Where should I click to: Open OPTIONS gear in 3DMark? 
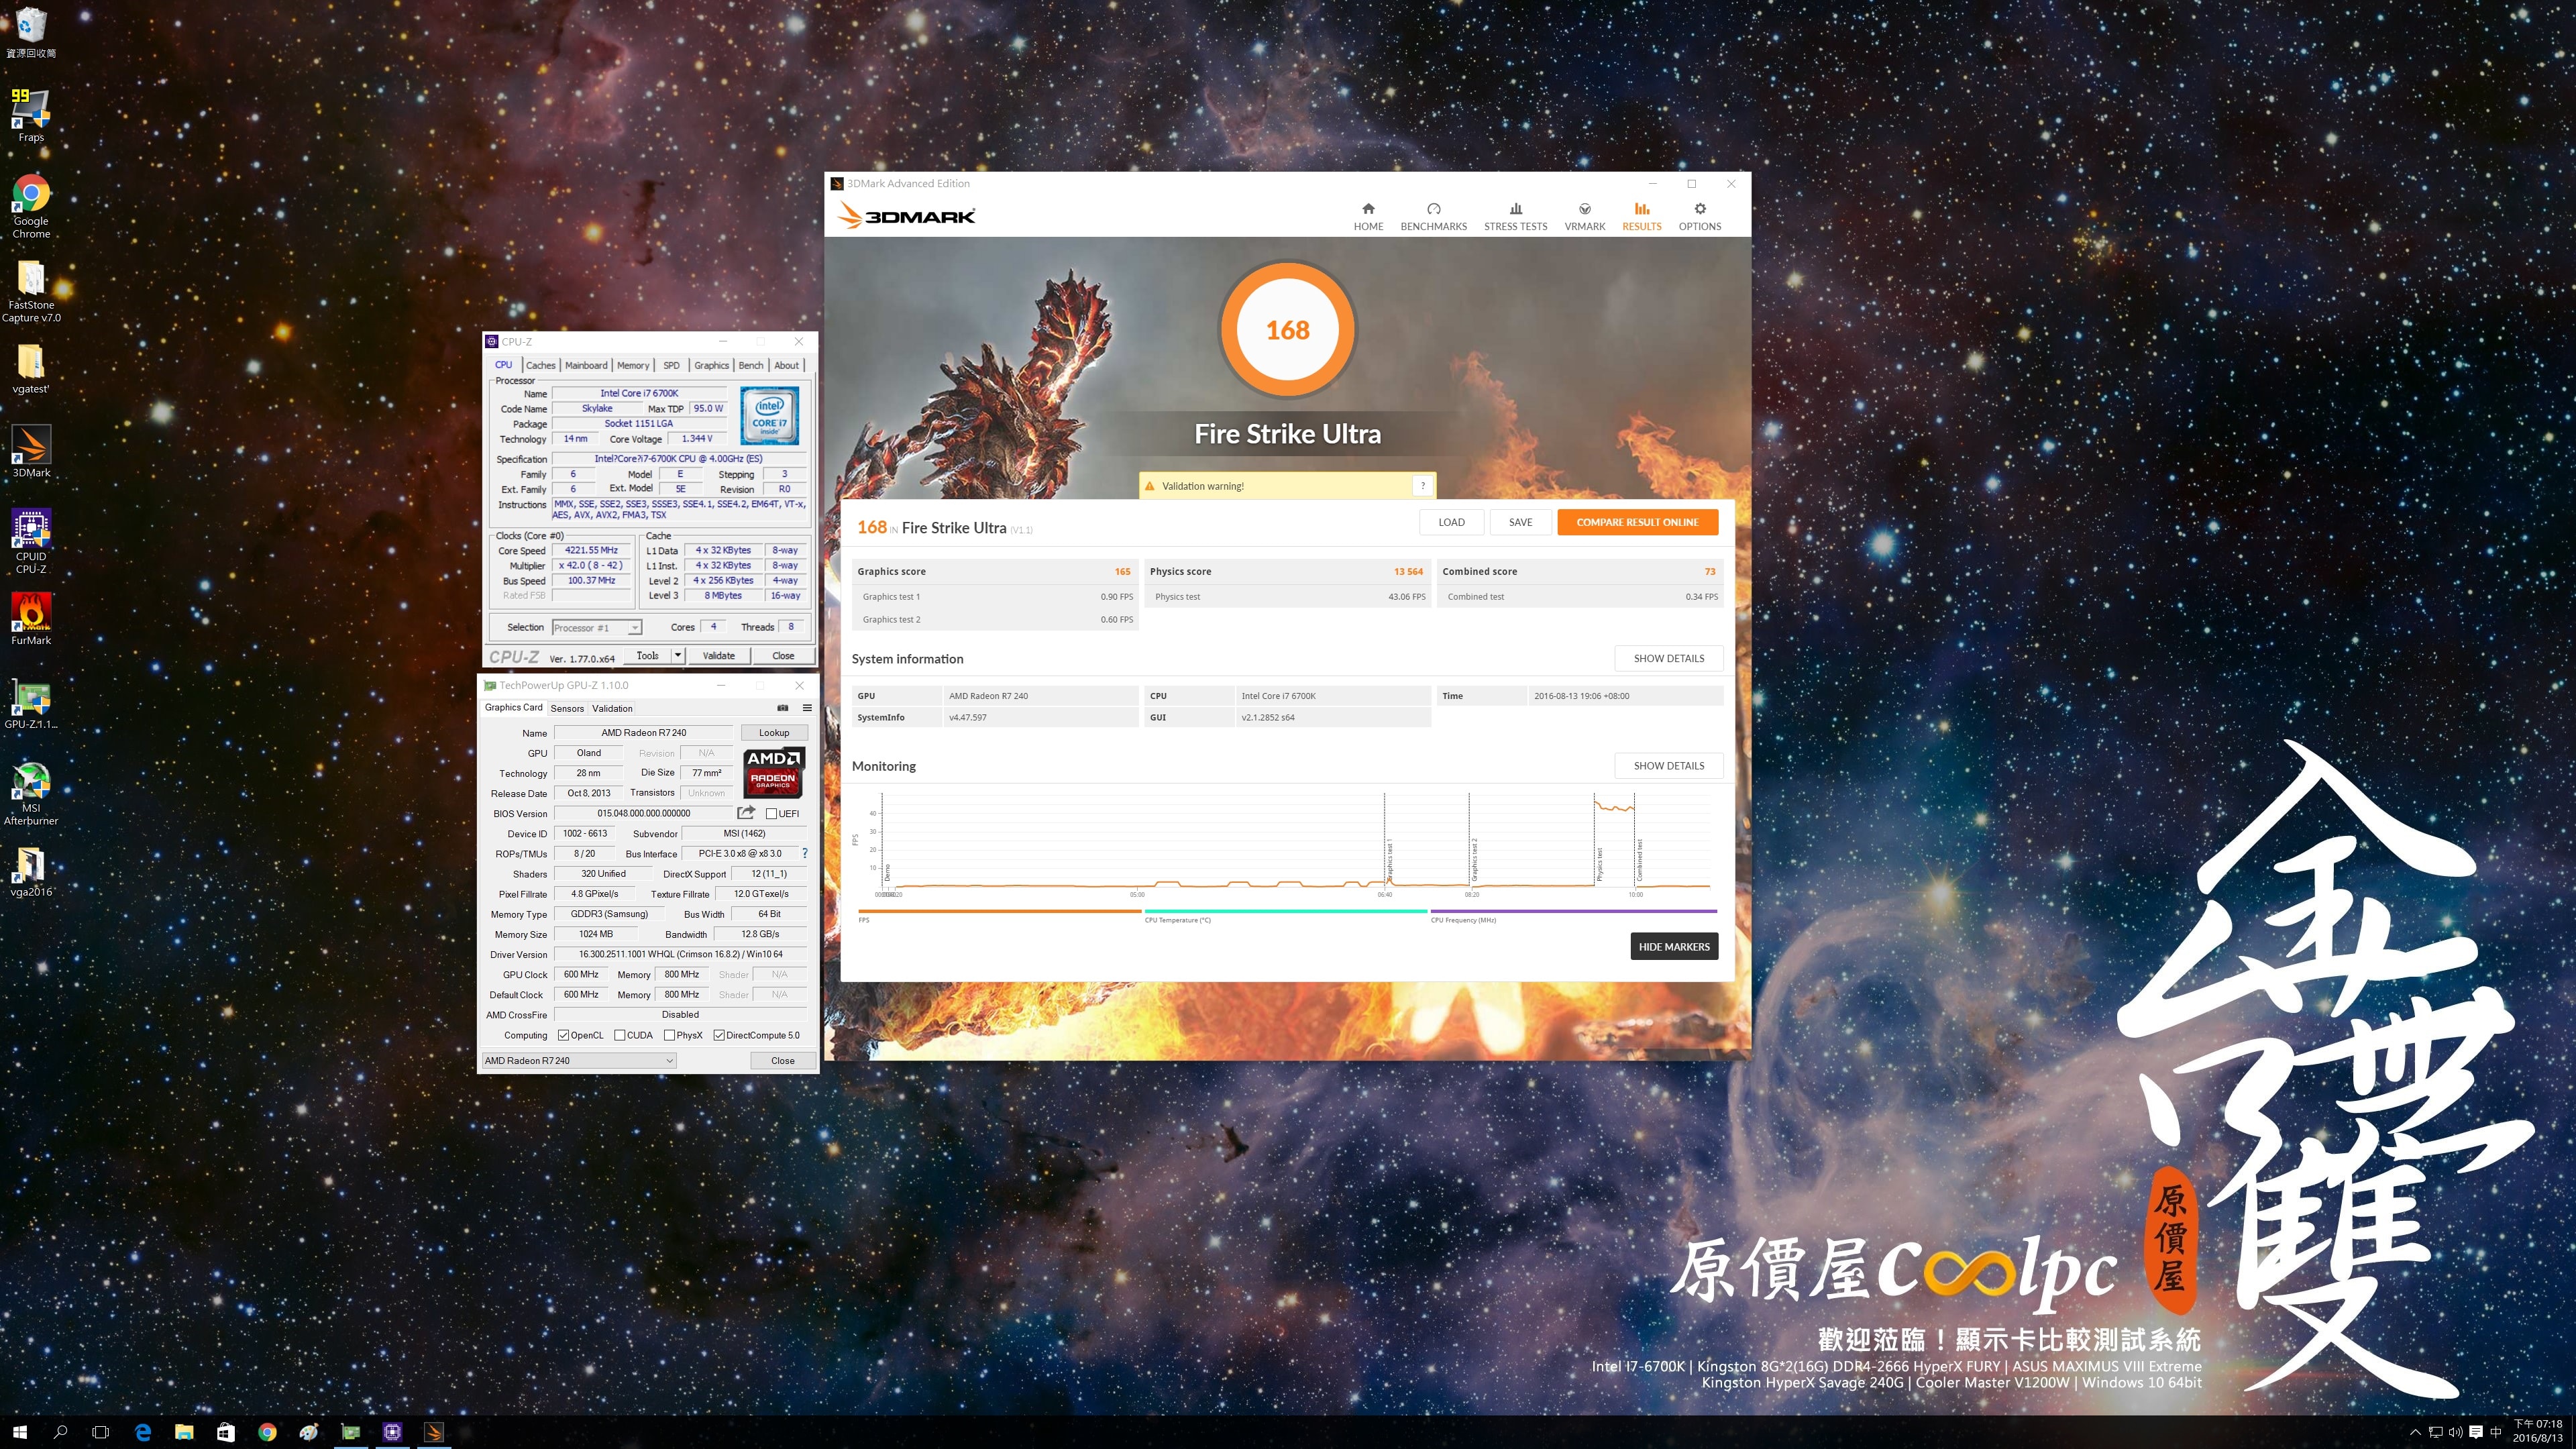(x=1699, y=216)
